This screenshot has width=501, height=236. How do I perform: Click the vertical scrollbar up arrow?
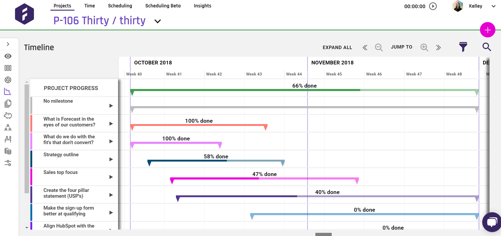pos(27,82)
